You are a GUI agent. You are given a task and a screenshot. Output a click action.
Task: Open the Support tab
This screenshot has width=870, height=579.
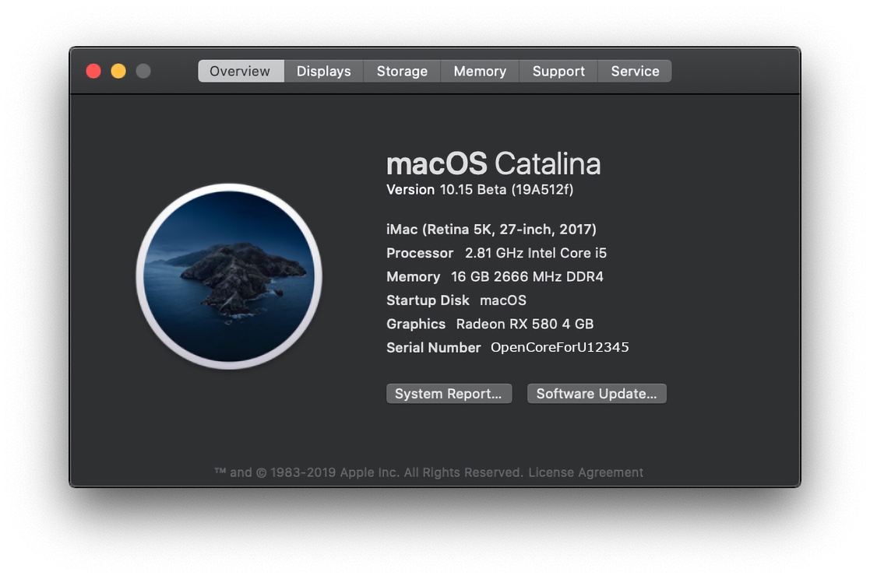[x=558, y=72]
